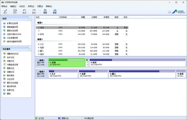Click the AOMEI Technology logo

tap(178, 12)
